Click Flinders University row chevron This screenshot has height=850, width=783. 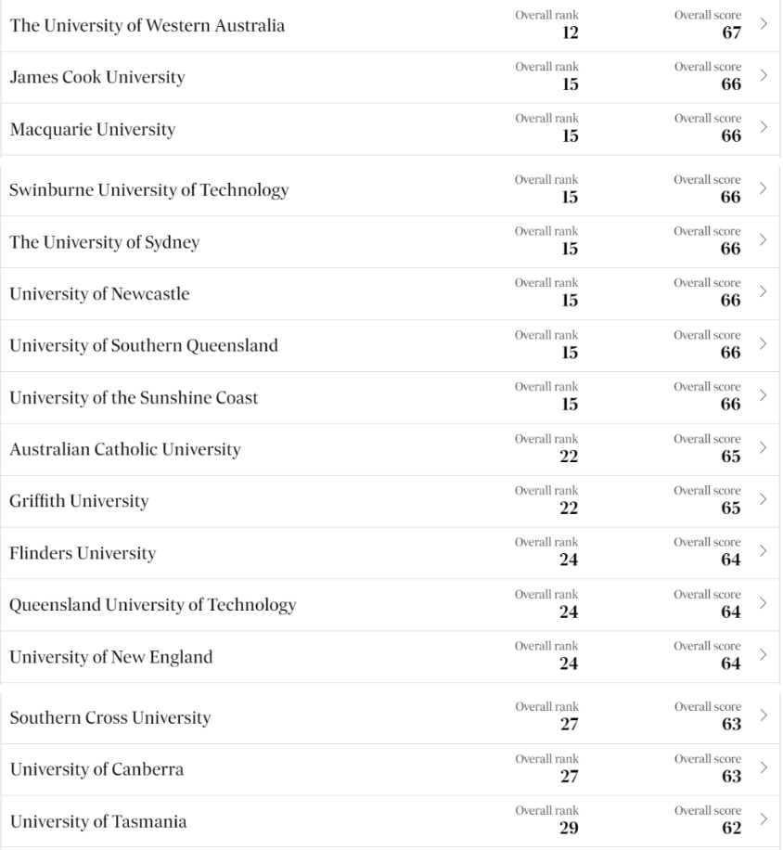coord(763,551)
